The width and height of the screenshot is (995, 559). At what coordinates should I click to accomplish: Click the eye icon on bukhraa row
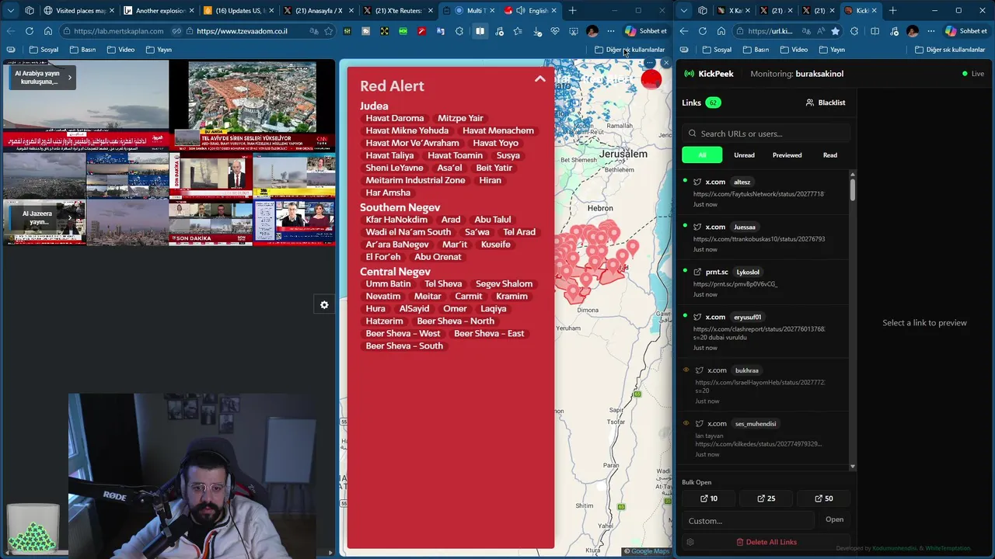click(686, 370)
